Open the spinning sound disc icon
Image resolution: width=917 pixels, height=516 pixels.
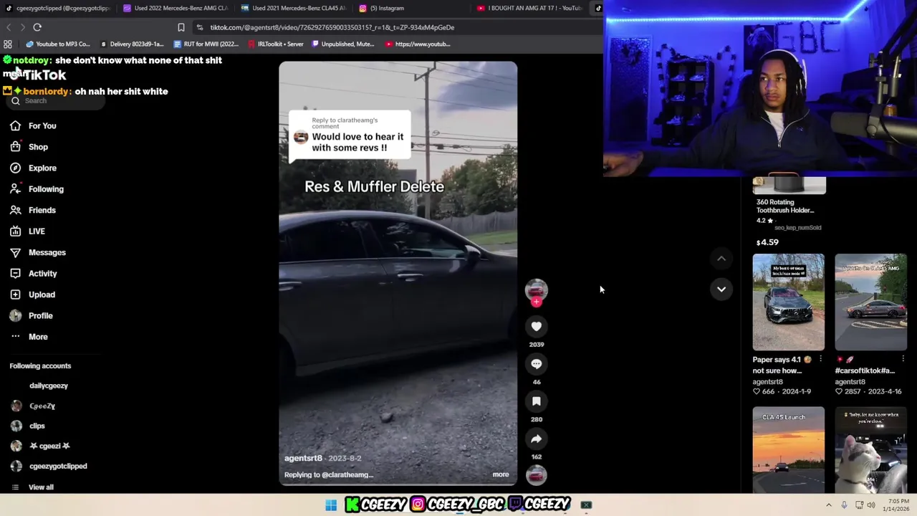coord(537,474)
